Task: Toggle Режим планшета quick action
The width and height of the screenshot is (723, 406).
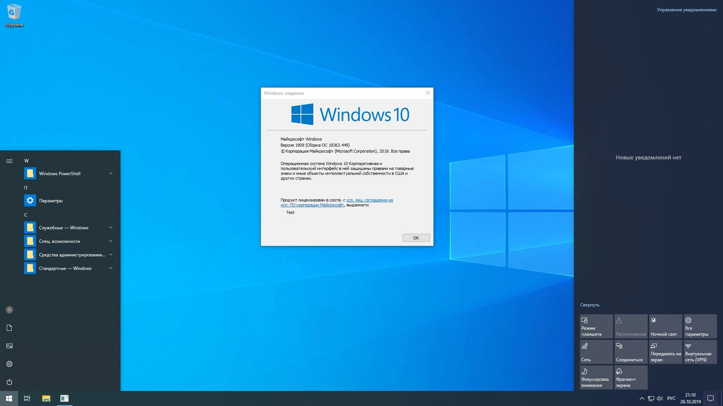Action: pos(596,326)
